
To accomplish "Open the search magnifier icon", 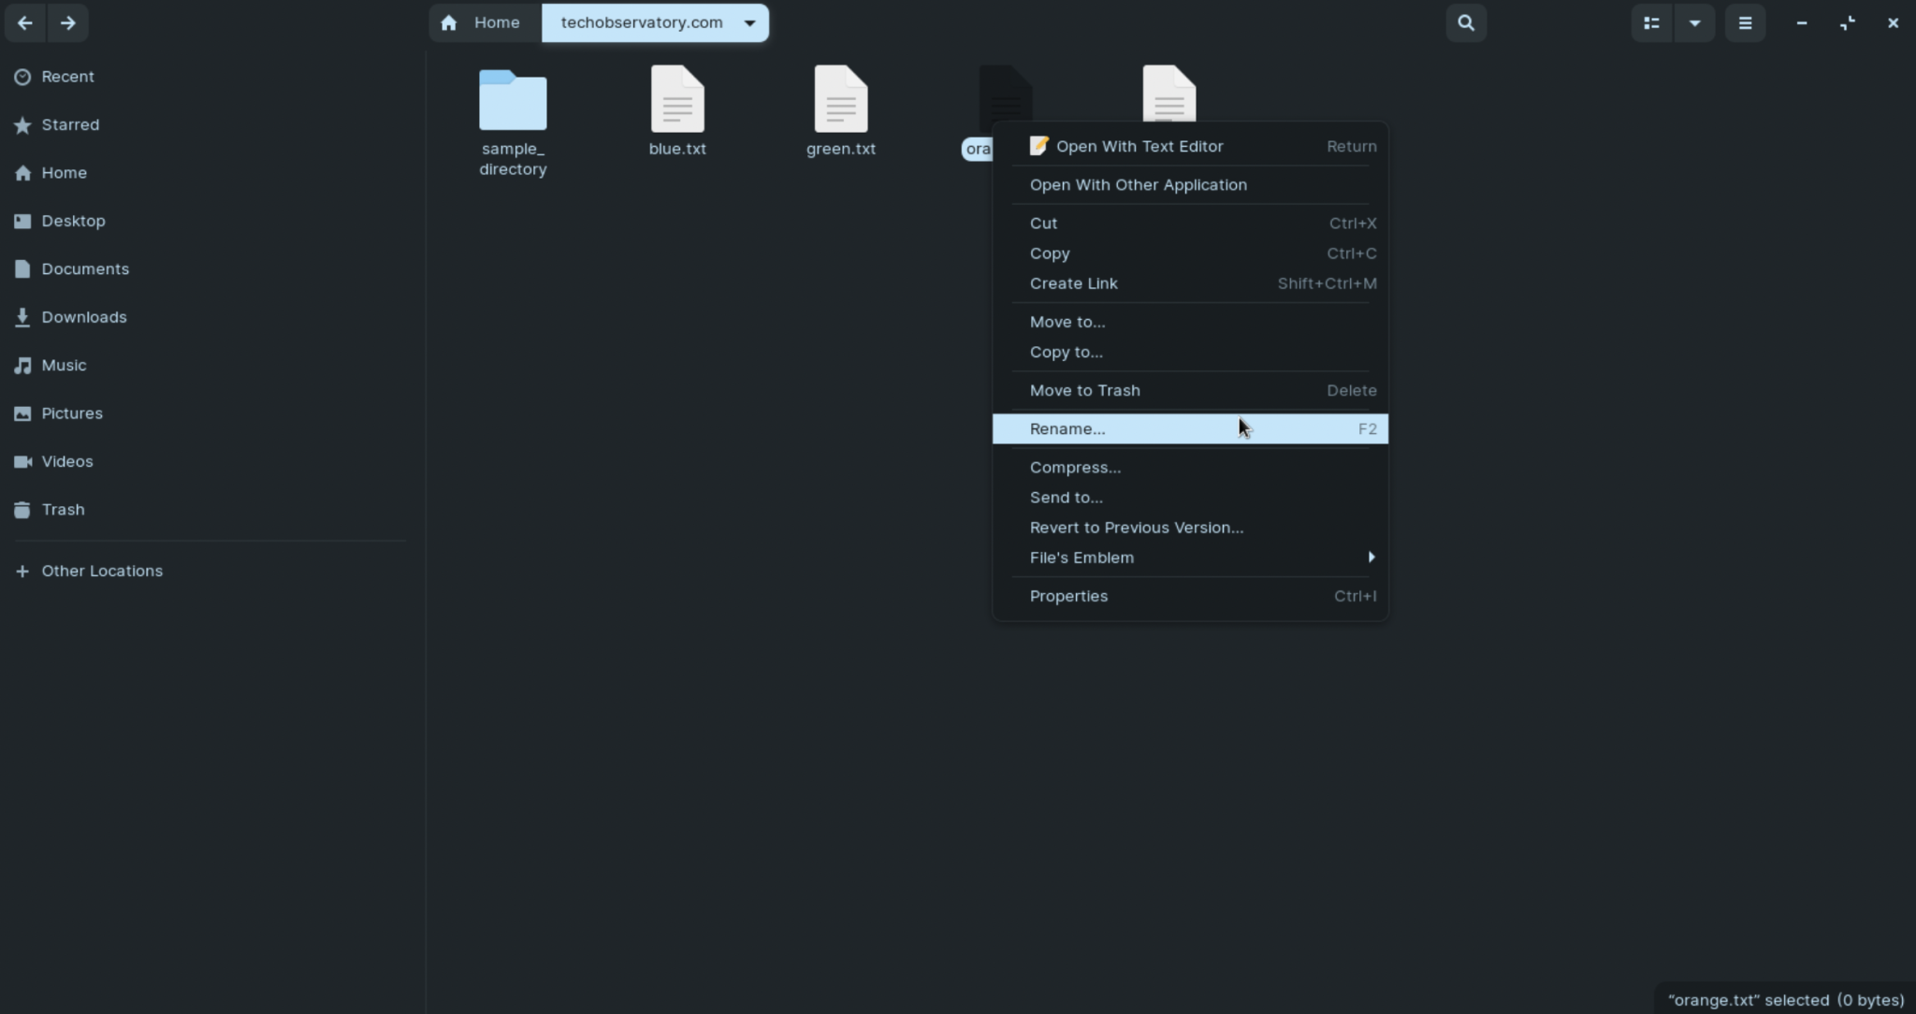I will [1465, 22].
